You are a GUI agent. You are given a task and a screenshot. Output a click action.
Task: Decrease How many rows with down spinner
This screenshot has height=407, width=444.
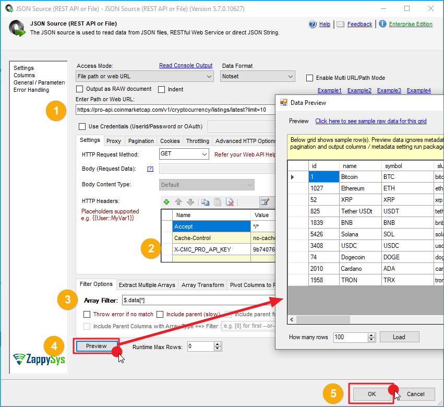click(371, 340)
